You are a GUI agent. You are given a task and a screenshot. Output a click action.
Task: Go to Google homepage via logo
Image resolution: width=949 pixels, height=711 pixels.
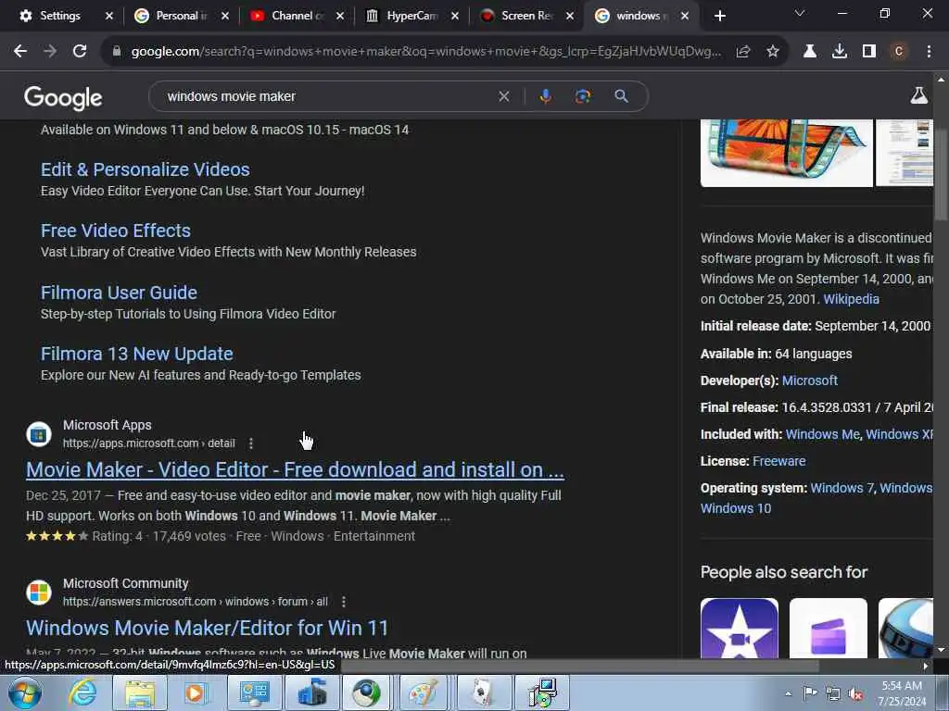click(64, 97)
